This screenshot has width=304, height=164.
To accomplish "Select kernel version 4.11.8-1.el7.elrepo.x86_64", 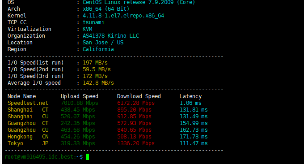I will pos(123,16).
